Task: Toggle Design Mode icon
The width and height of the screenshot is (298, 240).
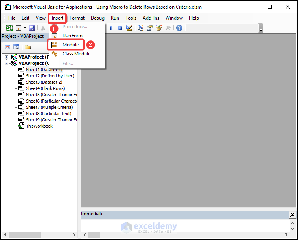Action: (129, 28)
